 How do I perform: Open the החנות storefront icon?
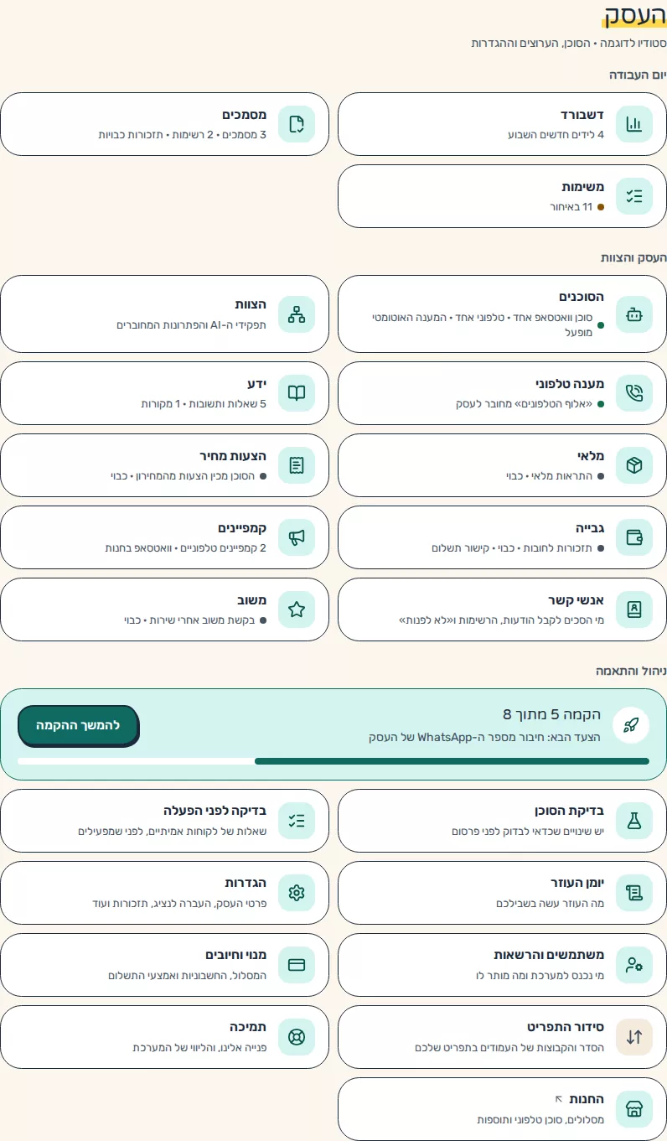[x=634, y=1109]
